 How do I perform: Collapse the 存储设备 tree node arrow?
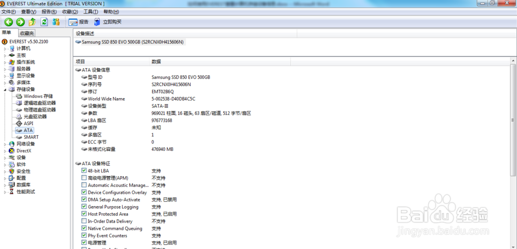5,89
